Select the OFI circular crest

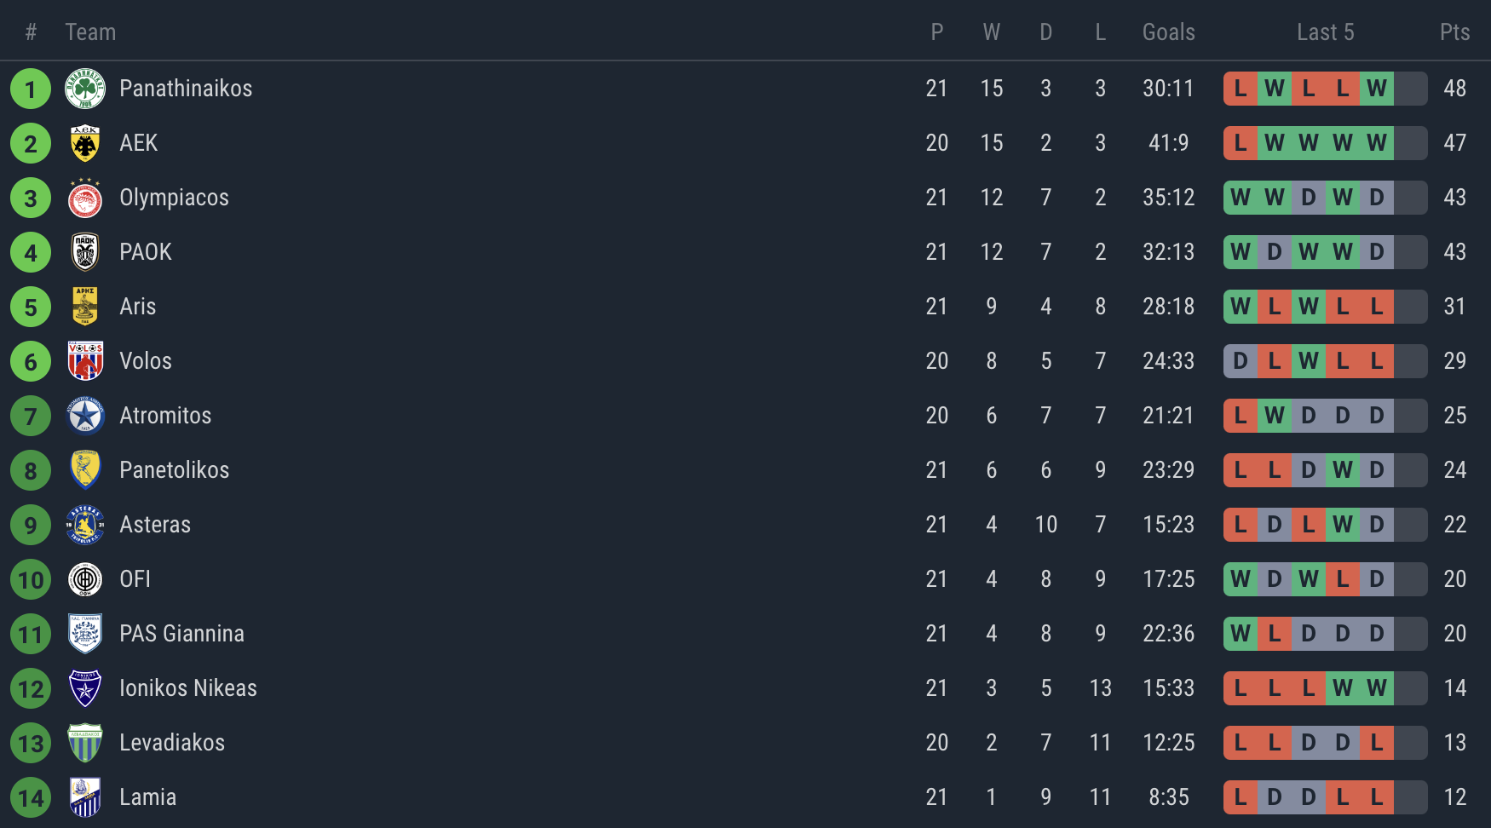[x=85, y=579]
